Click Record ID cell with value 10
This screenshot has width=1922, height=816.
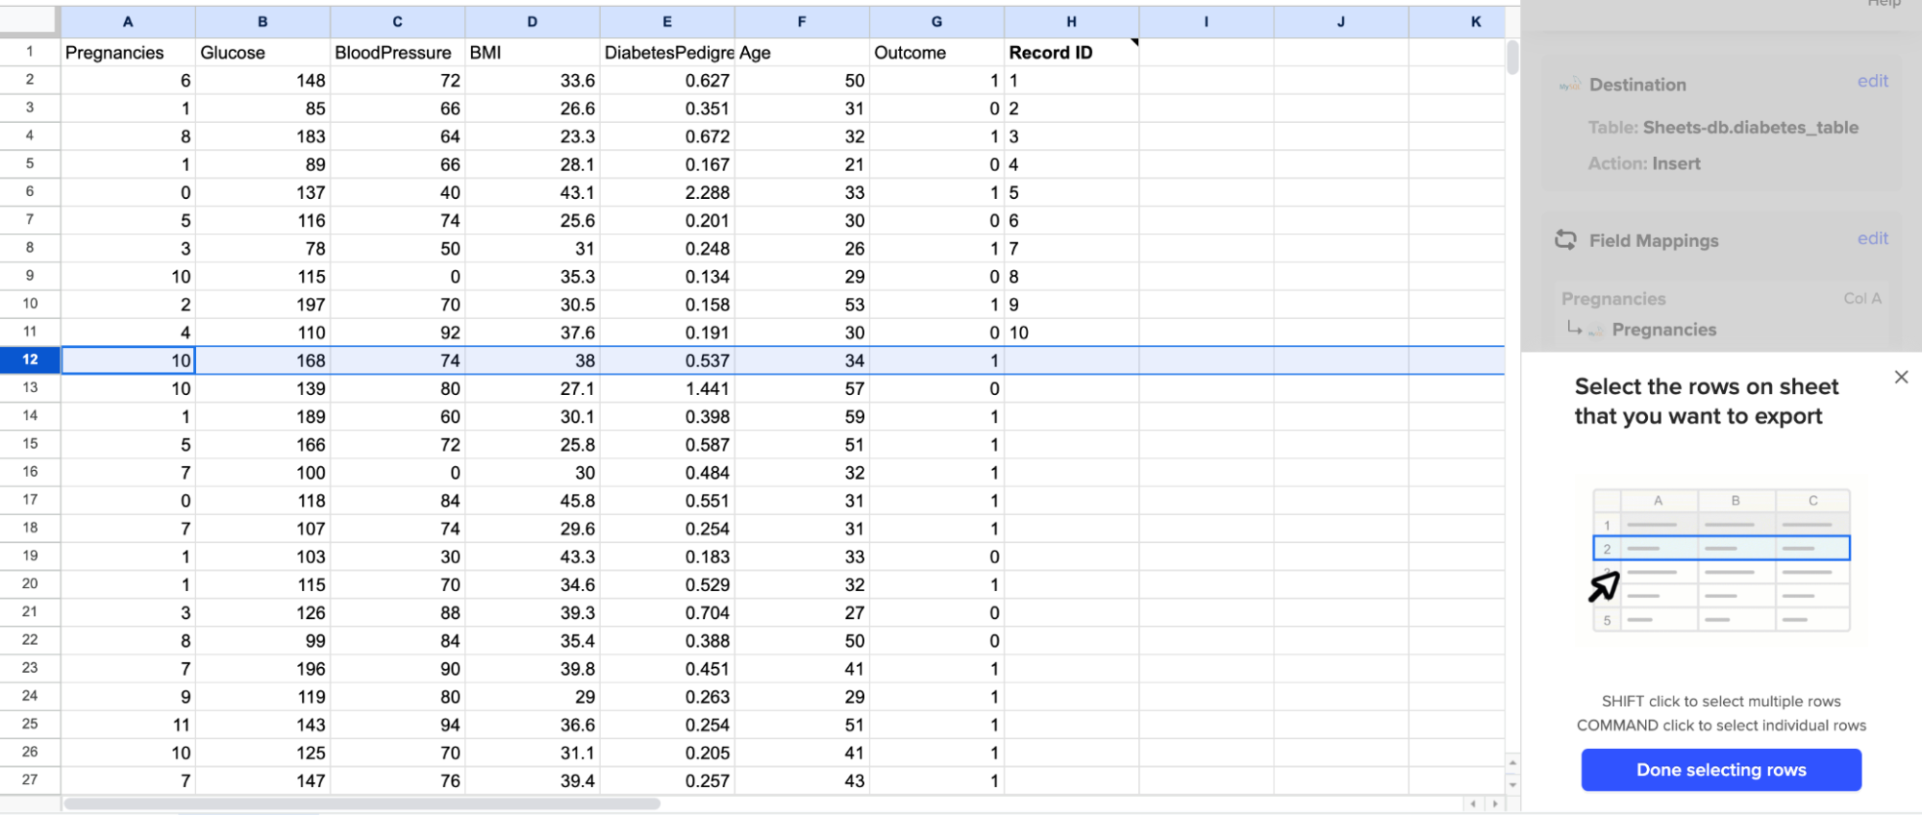click(x=1071, y=333)
